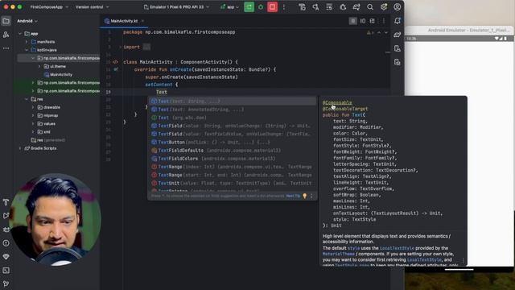Screen dimensions: 515x290
Task: Open the app run configuration dropdown
Action: pos(229,7)
